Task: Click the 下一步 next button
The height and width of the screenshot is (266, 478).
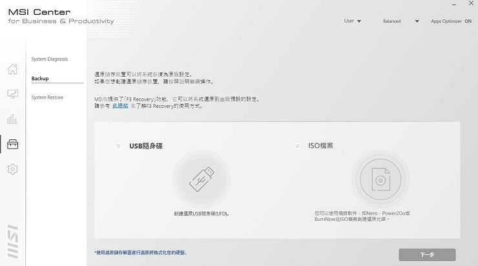Action: tap(427, 254)
